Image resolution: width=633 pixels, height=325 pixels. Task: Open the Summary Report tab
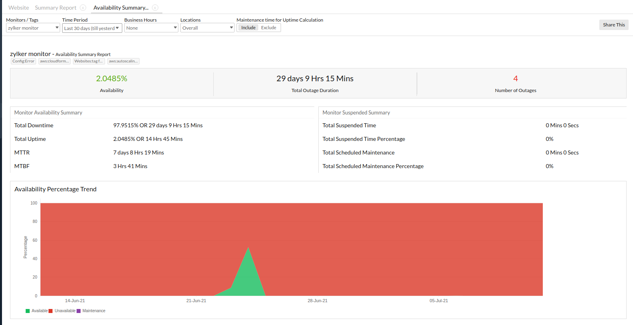point(55,8)
